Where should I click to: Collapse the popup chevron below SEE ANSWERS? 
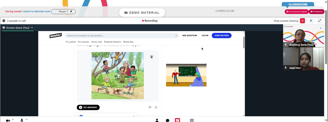[134, 116]
